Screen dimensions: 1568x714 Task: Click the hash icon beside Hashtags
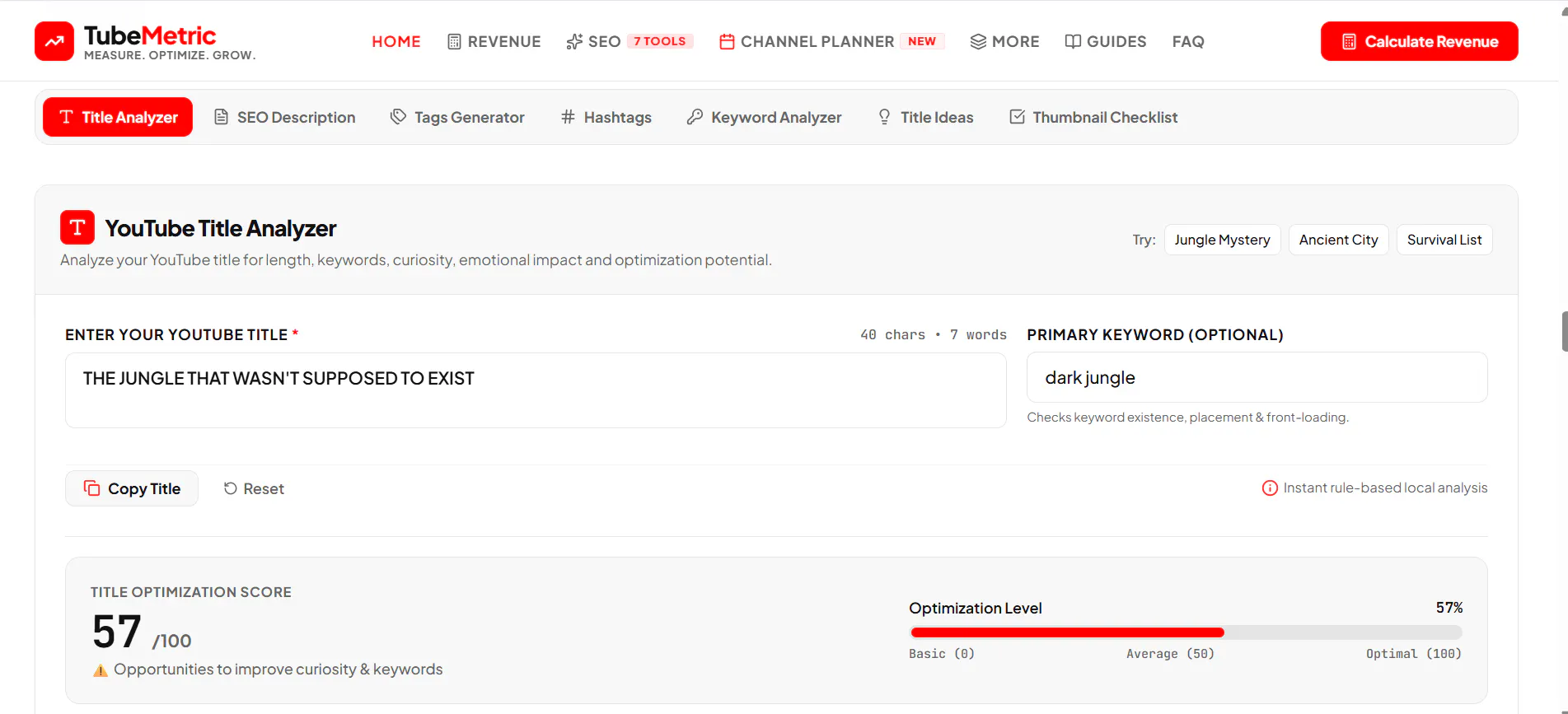tap(568, 117)
